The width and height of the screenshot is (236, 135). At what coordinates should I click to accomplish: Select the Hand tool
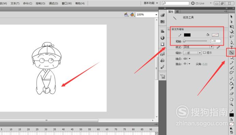pyautogui.click(x=232, y=99)
